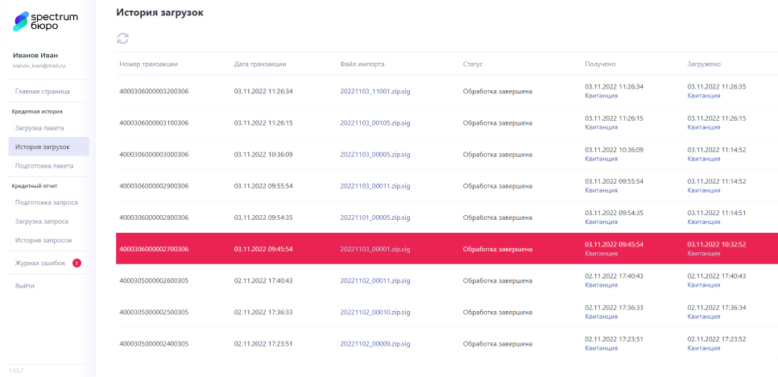Click the refresh icon under История загрузок
Screen dimensions: 778x377
122,39
